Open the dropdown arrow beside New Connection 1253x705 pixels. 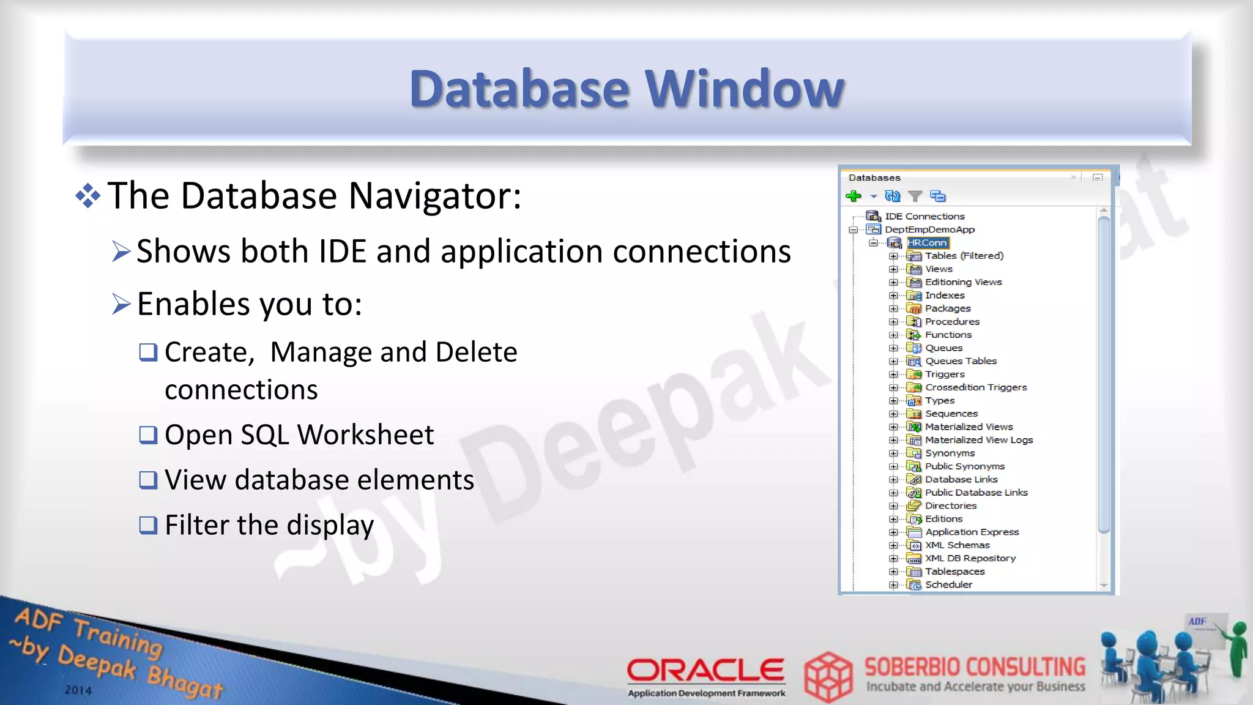click(874, 196)
